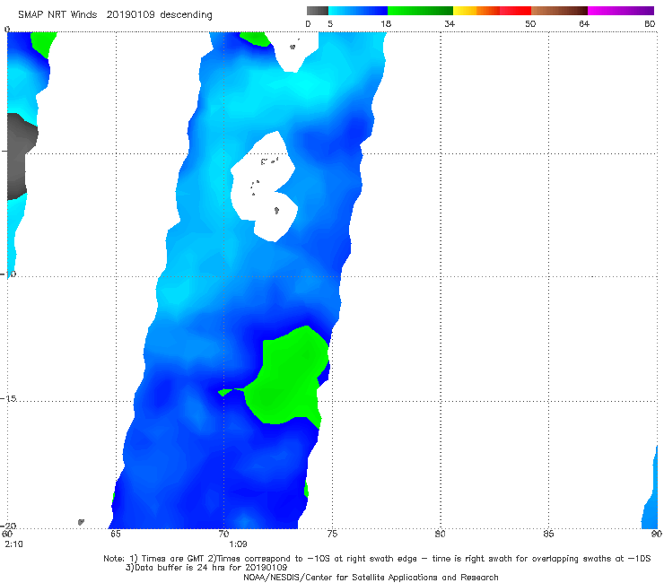Click the color bar label "34"
Viewport: 664px width, 583px height.
click(450, 24)
